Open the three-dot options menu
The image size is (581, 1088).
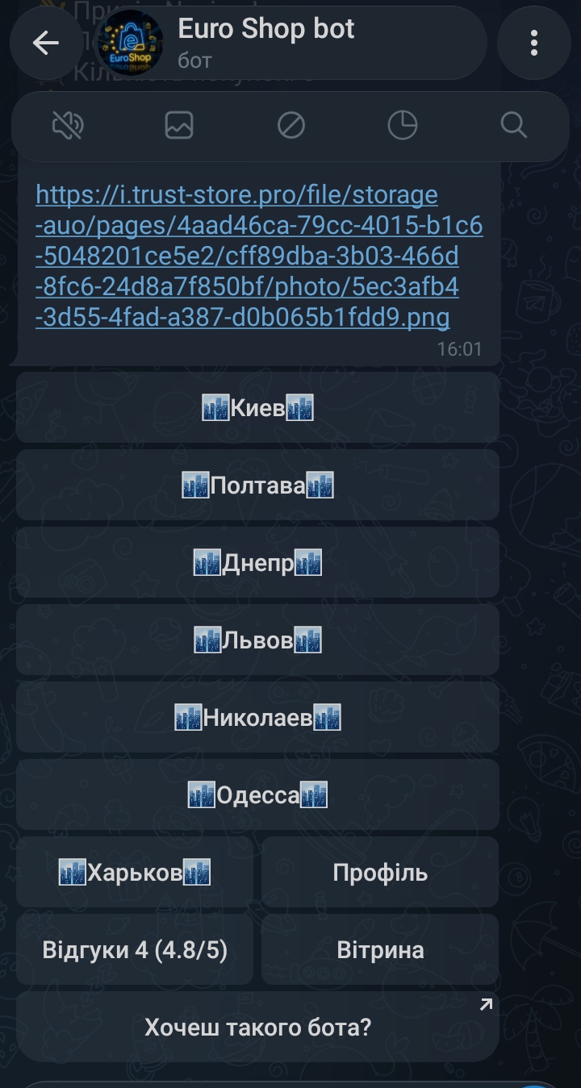[x=534, y=44]
